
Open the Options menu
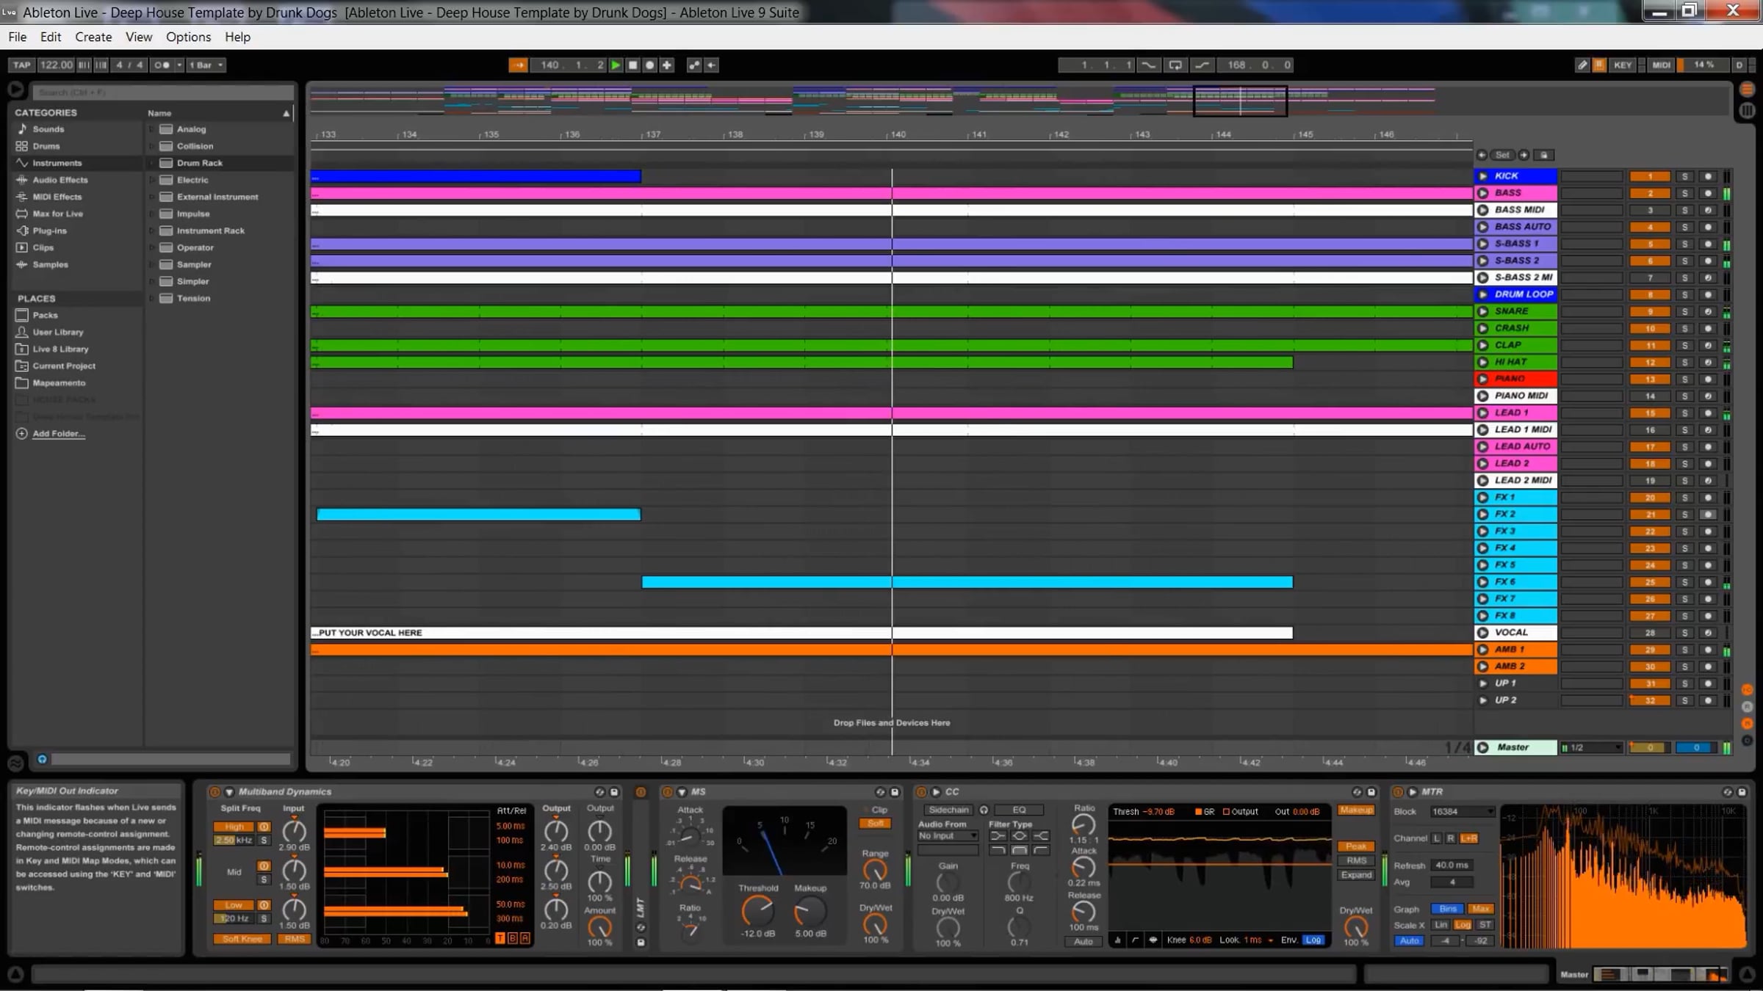coord(188,37)
